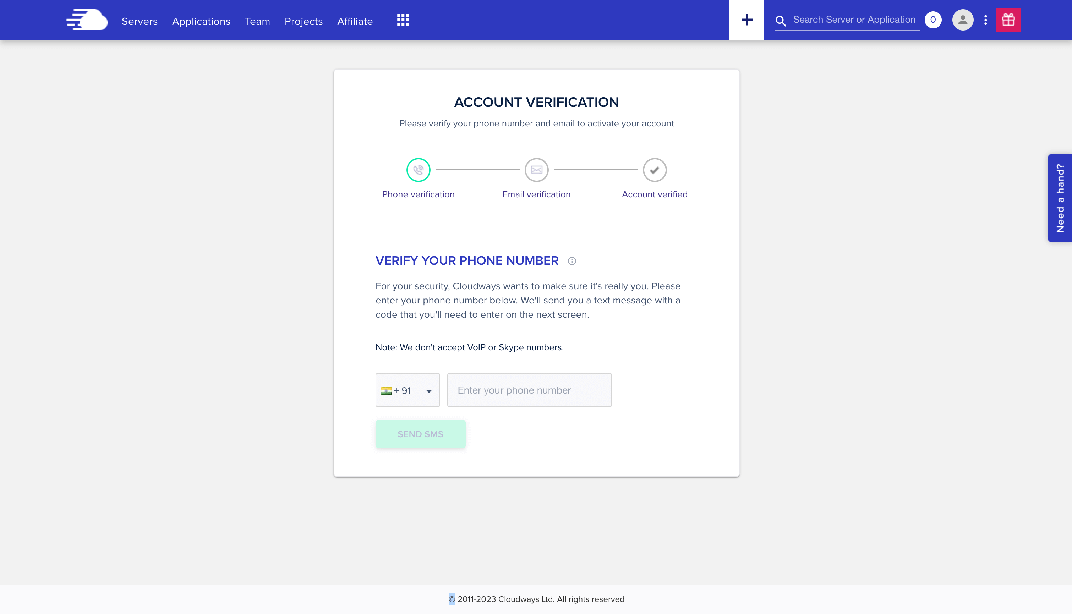Click the three-dot kebab menu icon

click(x=985, y=20)
